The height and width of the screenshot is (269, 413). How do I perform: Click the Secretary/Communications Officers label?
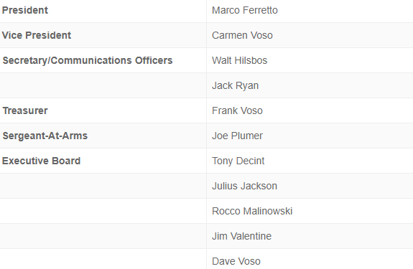point(88,60)
